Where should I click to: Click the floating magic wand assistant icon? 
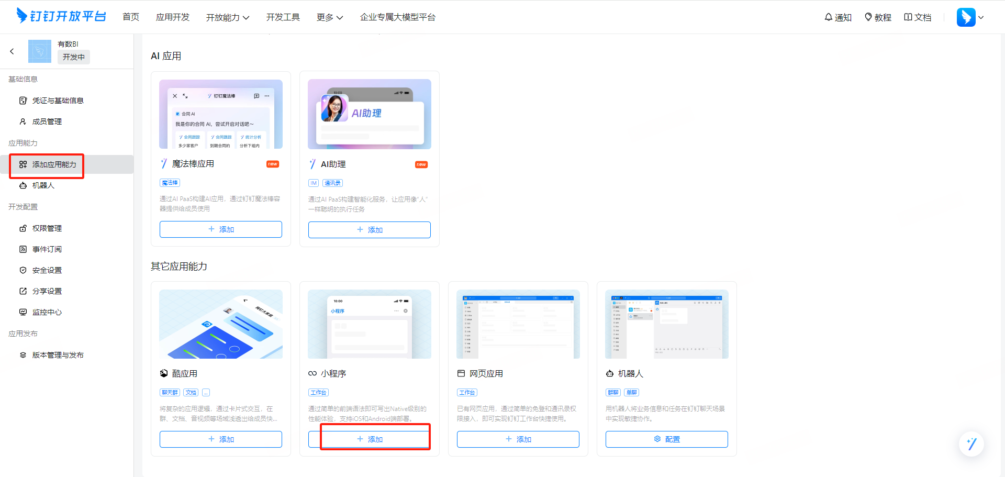(x=971, y=444)
